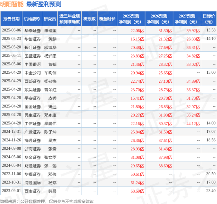Open the 华泰证券 institution entry
The height and width of the screenshot is (204, 217).
(x=32, y=30)
